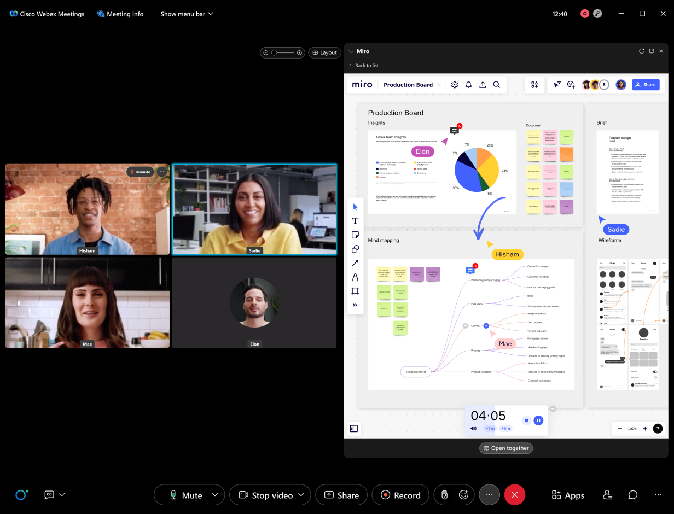Open the Layout options

(324, 52)
